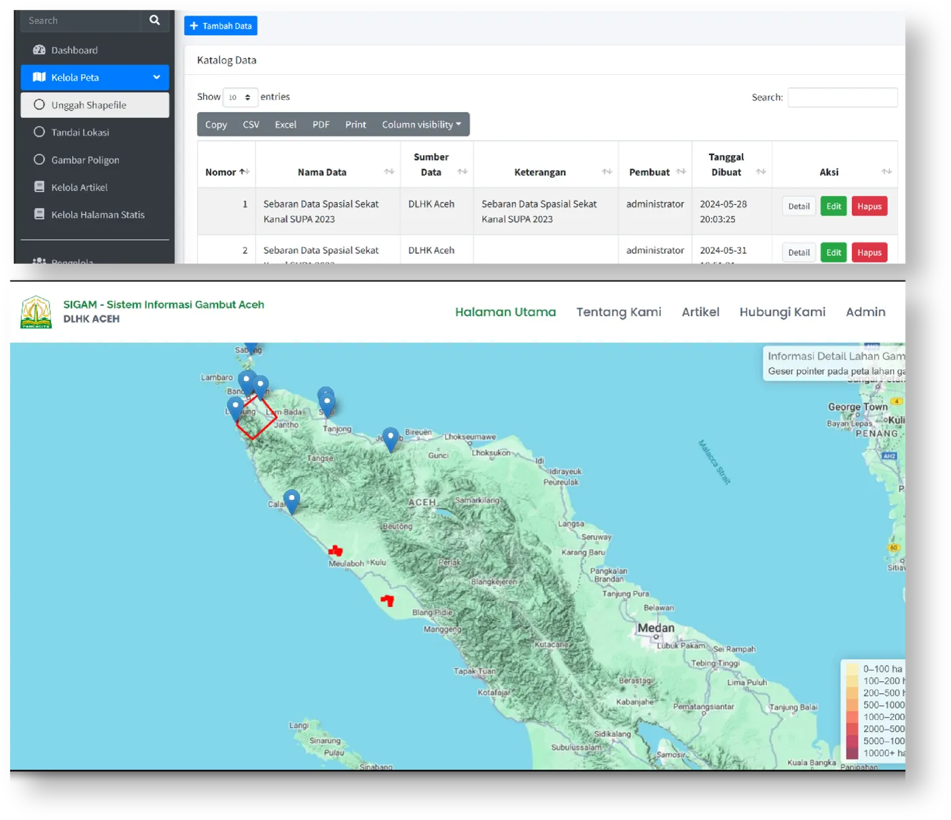Screen dimensions: 951x820
Task: Open the Artikel page
Action: click(x=700, y=312)
